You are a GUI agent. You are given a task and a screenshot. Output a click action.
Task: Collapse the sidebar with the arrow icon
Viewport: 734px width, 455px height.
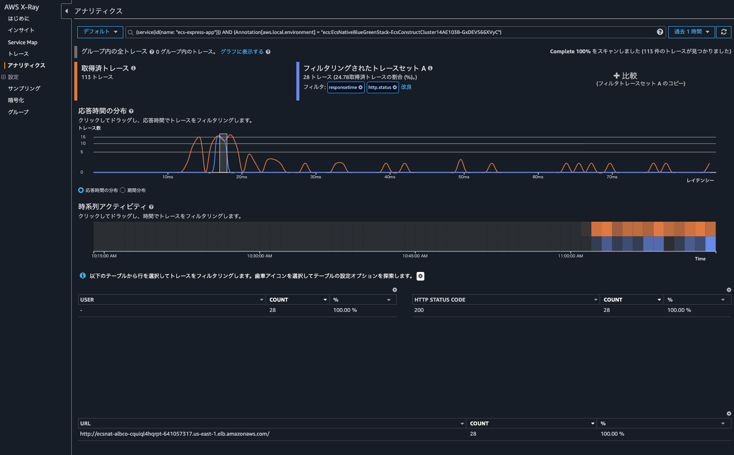[x=67, y=11]
